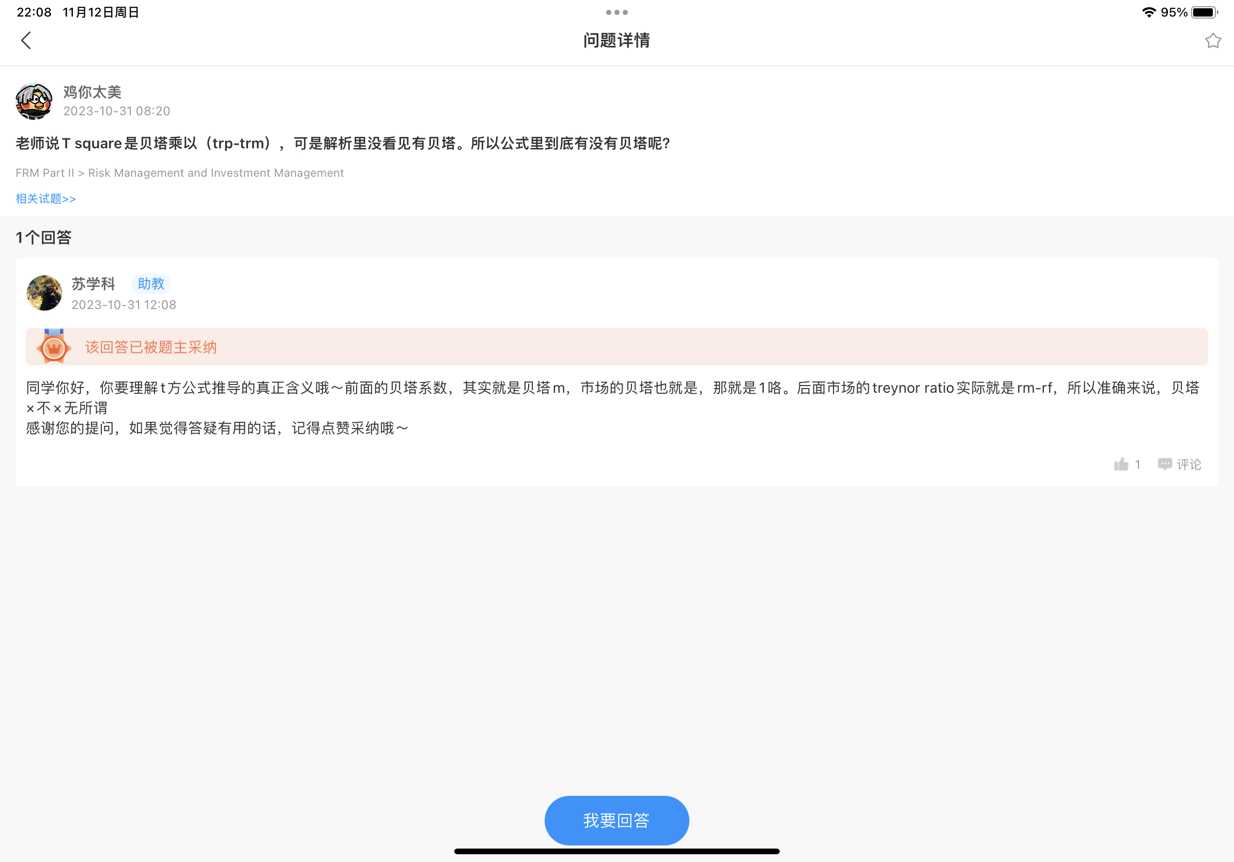Open 苏学科 assistant avatar

point(44,293)
